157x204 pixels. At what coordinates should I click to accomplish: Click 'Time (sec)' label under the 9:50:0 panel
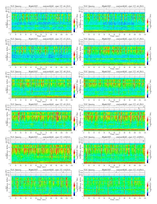(115, 134)
